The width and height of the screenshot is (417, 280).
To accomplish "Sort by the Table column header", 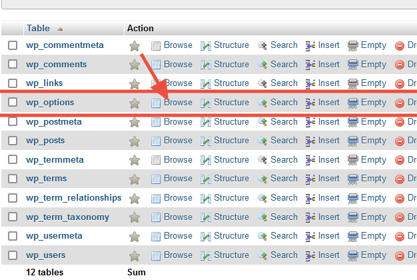I will [38, 29].
